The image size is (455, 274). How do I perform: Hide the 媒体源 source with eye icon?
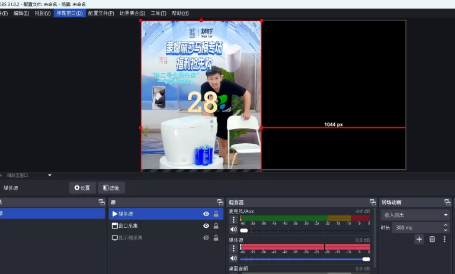[206, 214]
